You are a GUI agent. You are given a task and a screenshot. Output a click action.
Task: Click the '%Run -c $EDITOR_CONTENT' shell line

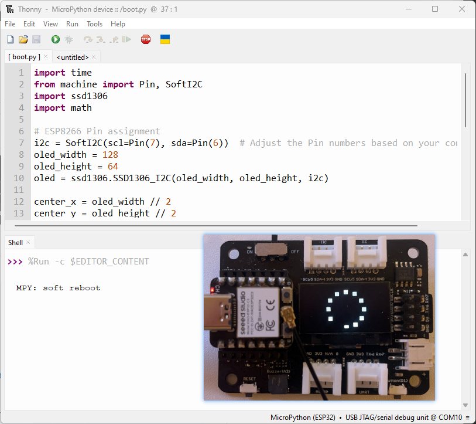88,262
